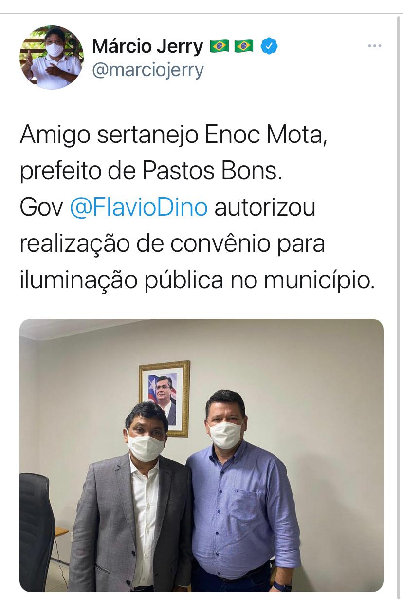Open the Márcio Jerry display name
The height and width of the screenshot is (600, 403).
tap(147, 46)
